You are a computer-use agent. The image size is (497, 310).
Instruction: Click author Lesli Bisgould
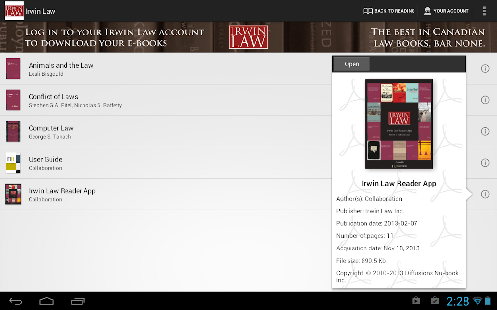click(x=46, y=74)
